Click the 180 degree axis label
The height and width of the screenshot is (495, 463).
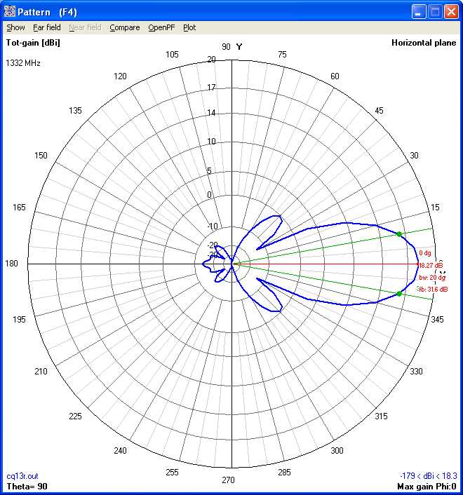click(13, 264)
